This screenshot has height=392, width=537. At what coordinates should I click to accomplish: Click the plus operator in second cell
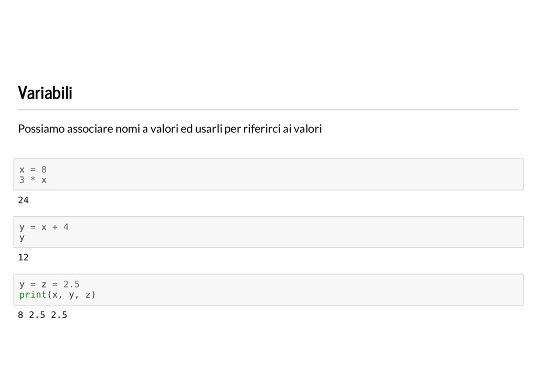pos(55,227)
